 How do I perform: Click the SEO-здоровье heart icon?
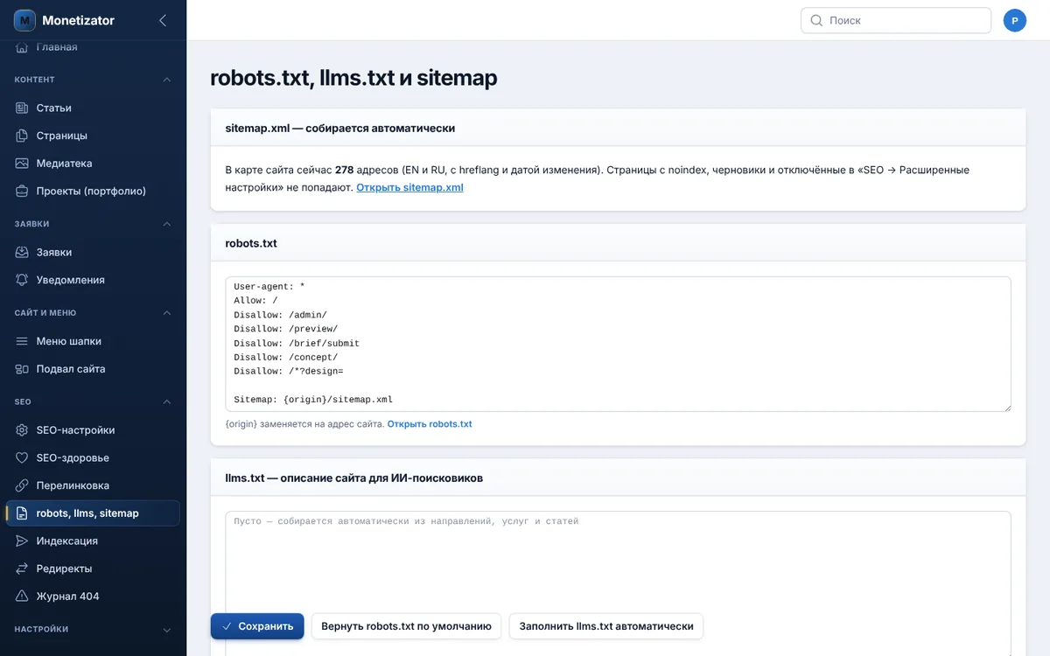22,457
